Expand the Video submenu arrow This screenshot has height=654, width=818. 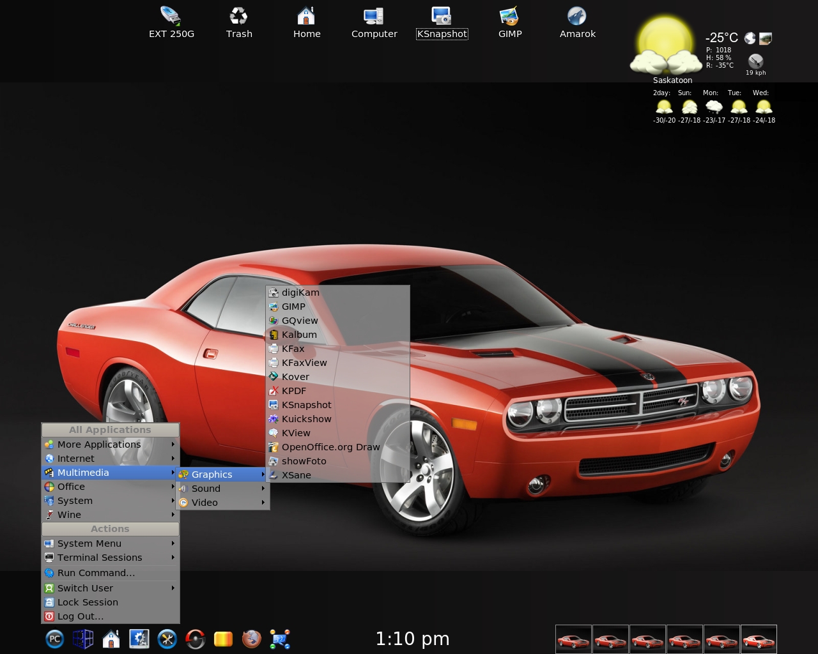click(x=263, y=502)
